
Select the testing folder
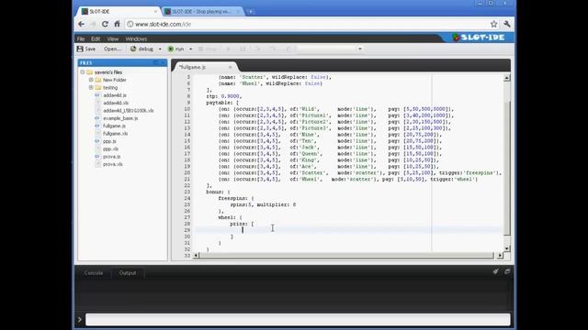(x=110, y=88)
